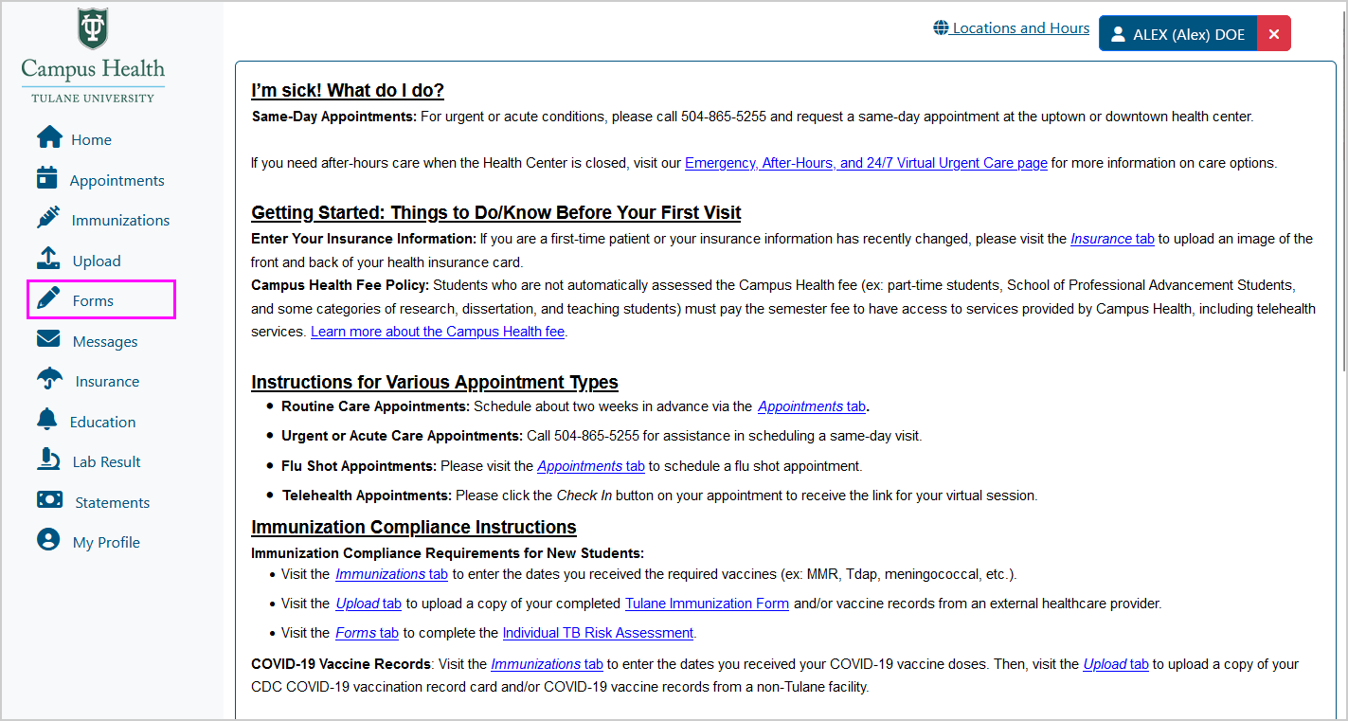
Task: Click the Immunization Compliance Instructions heading
Action: 414,526
